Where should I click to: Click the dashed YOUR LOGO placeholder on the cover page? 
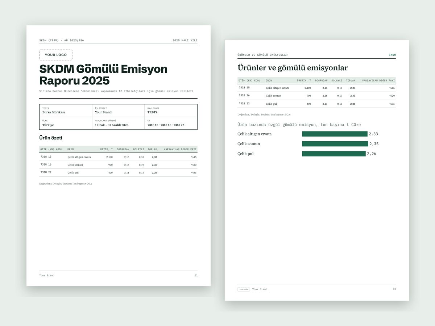(x=56, y=55)
